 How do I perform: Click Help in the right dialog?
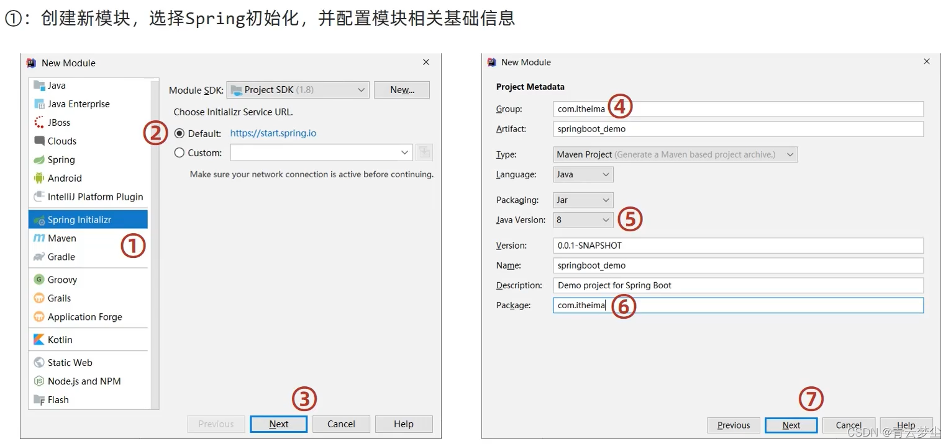906,425
